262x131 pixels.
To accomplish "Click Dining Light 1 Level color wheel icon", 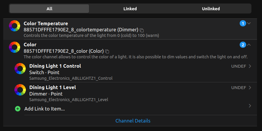I will [20, 90].
